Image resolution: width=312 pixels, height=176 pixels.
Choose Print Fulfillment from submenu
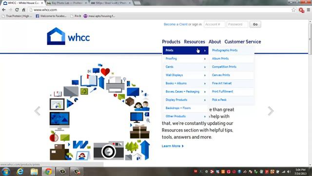coord(232,91)
